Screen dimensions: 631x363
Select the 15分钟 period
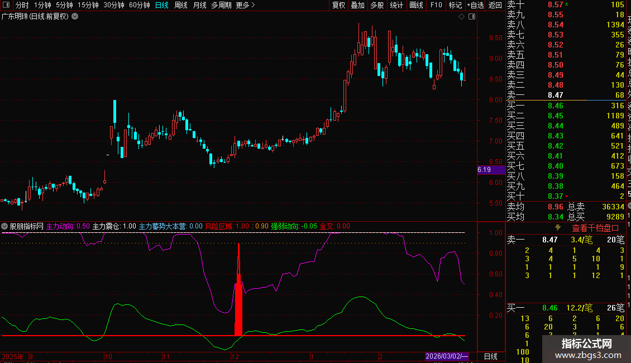tap(88, 5)
